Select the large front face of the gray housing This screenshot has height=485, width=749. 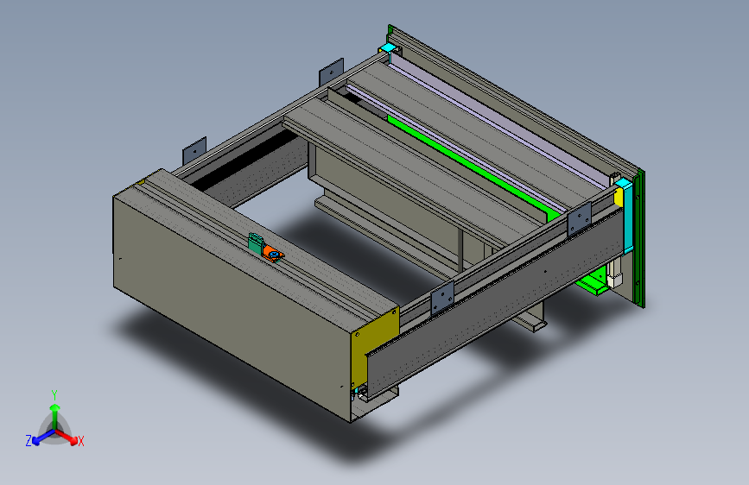(232, 308)
